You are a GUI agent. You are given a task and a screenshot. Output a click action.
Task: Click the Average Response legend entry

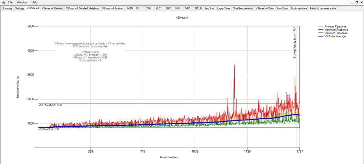point(332,26)
